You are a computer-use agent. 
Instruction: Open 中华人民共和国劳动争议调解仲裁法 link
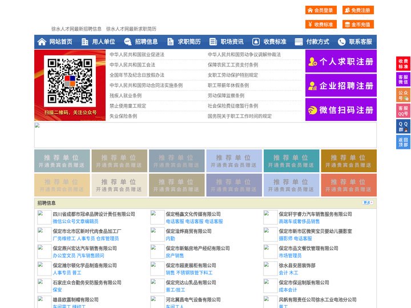[x=244, y=55]
